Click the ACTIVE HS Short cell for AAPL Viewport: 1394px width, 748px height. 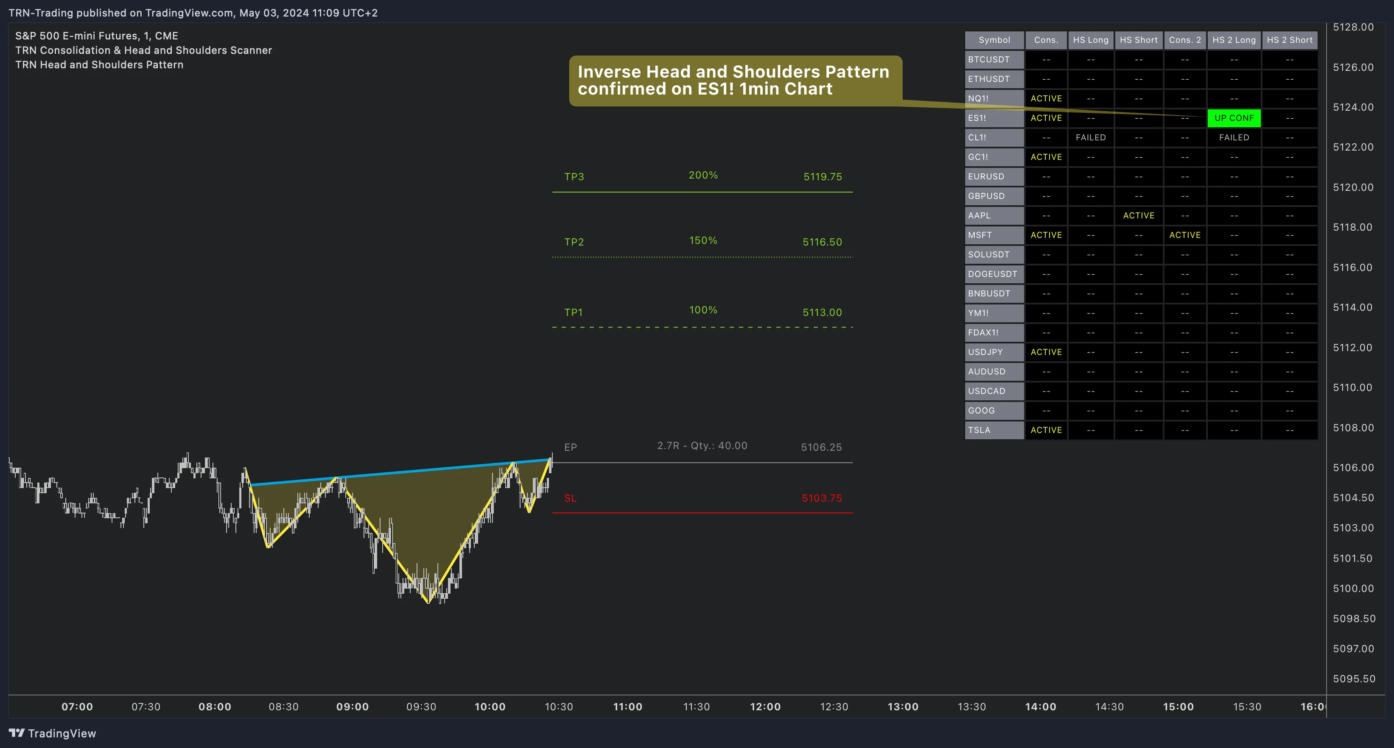click(1139, 215)
